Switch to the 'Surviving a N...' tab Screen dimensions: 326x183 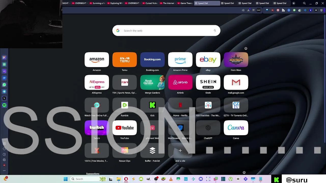coord(97,3)
